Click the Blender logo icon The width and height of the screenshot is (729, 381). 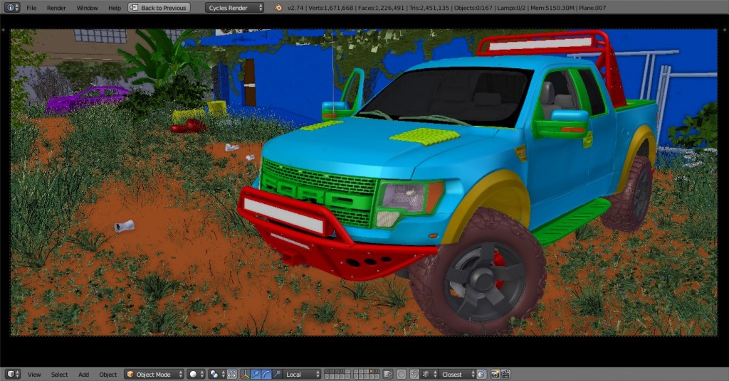point(278,7)
